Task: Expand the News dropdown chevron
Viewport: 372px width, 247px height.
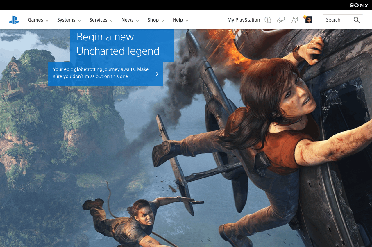Action: (x=137, y=20)
